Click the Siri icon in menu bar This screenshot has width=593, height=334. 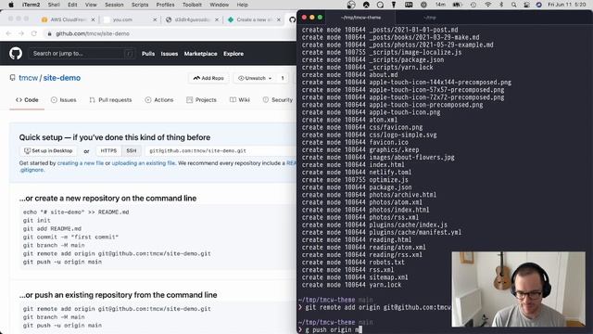click(x=539, y=5)
